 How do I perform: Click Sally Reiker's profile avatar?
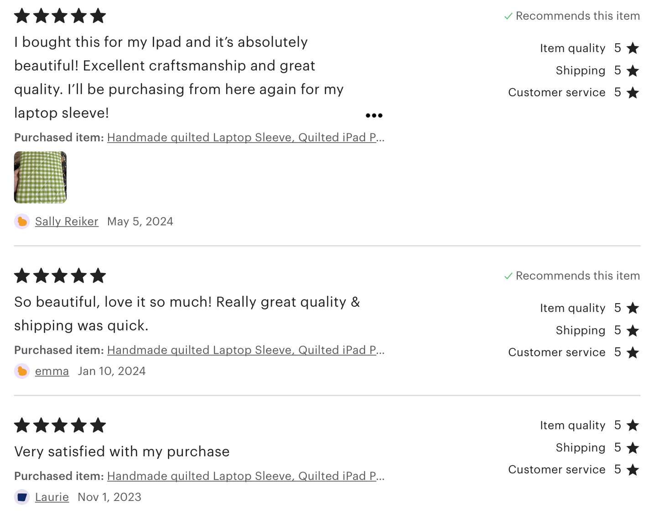(22, 222)
